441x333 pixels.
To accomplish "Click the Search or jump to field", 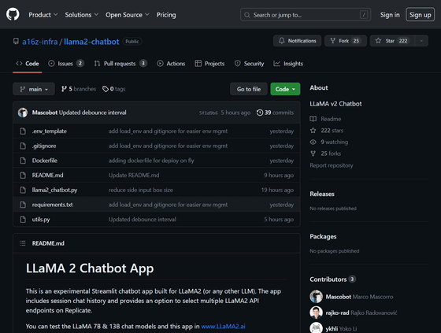I will click(306, 15).
